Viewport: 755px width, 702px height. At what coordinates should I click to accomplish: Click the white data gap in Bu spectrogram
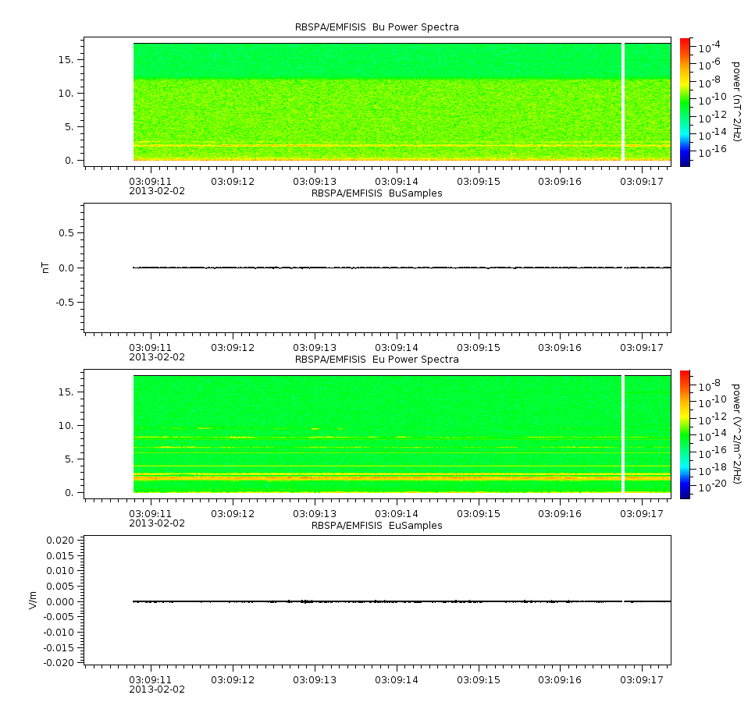coord(623,101)
